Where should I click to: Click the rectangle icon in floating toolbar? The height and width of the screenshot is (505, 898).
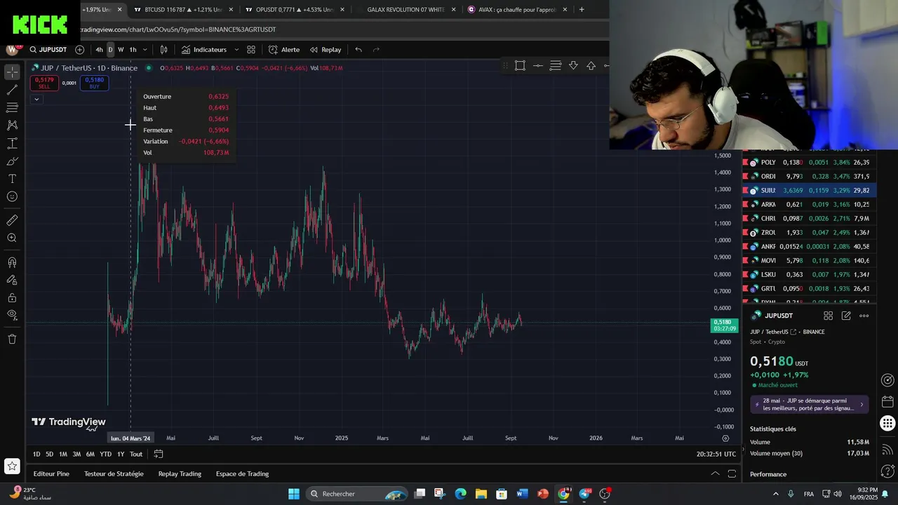520,66
